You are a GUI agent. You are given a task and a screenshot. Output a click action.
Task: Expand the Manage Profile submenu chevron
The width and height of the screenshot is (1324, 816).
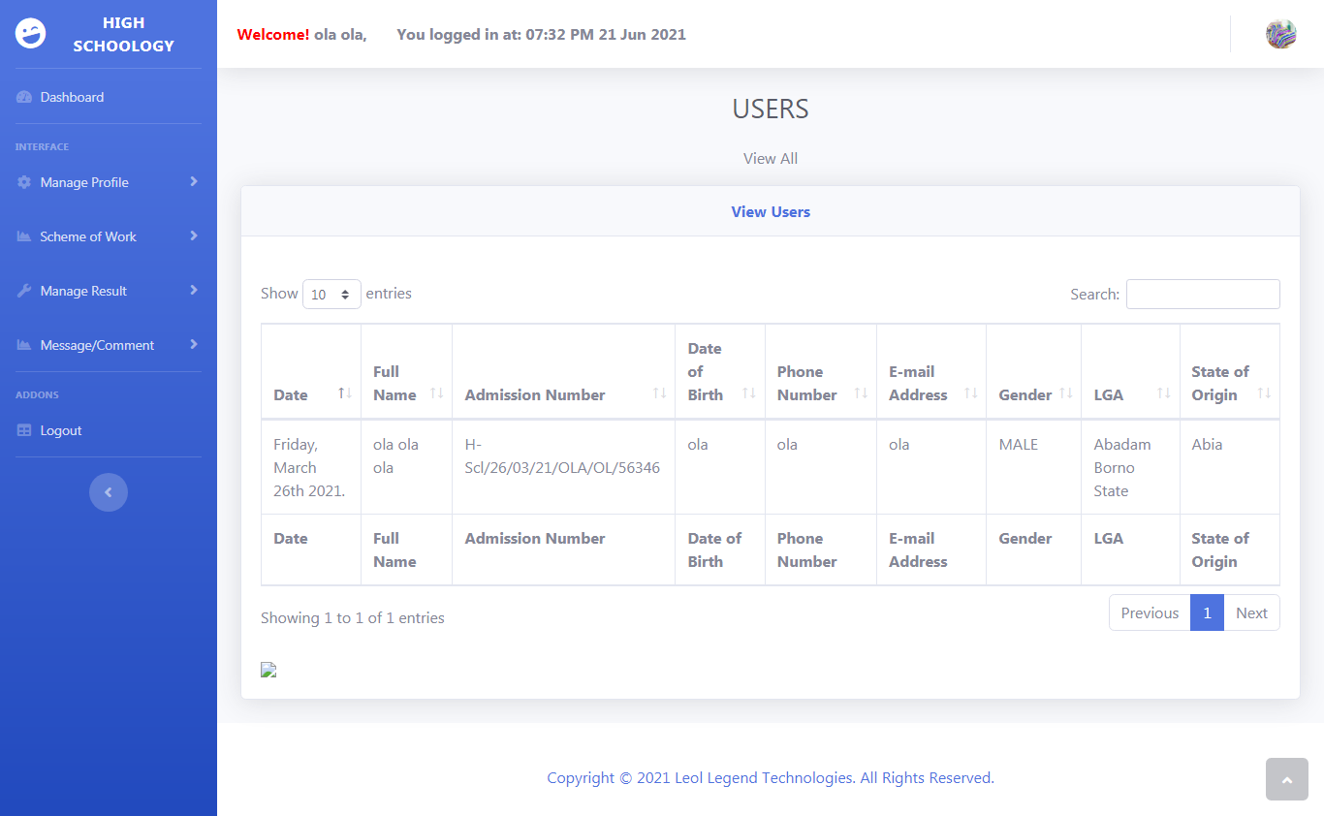(194, 182)
